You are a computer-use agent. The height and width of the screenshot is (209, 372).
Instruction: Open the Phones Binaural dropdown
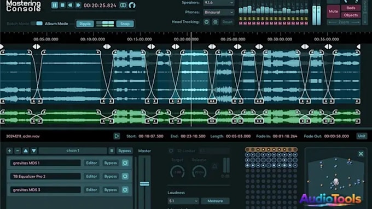(x=218, y=12)
